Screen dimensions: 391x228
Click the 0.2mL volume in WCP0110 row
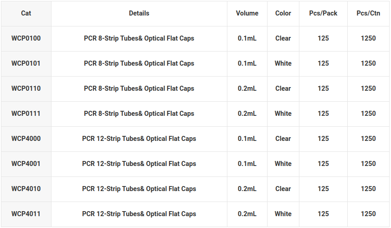[247, 88]
